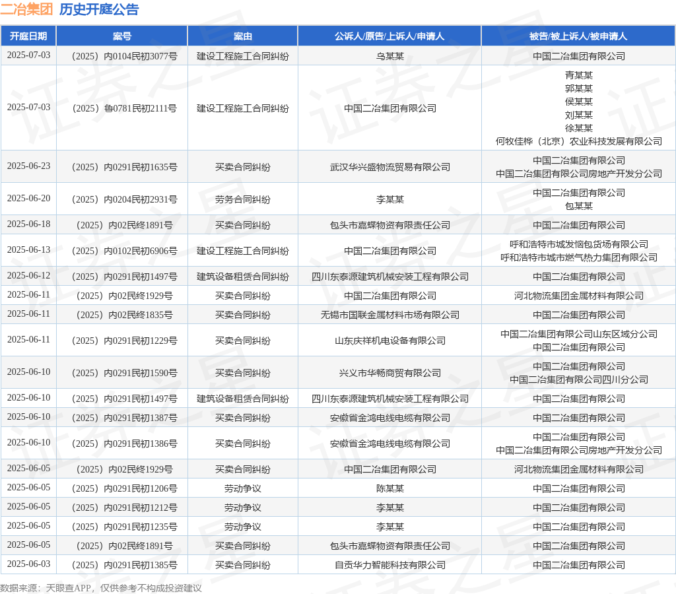Click defendant 包某某
Screen dimensions: 676x594
coord(578,206)
